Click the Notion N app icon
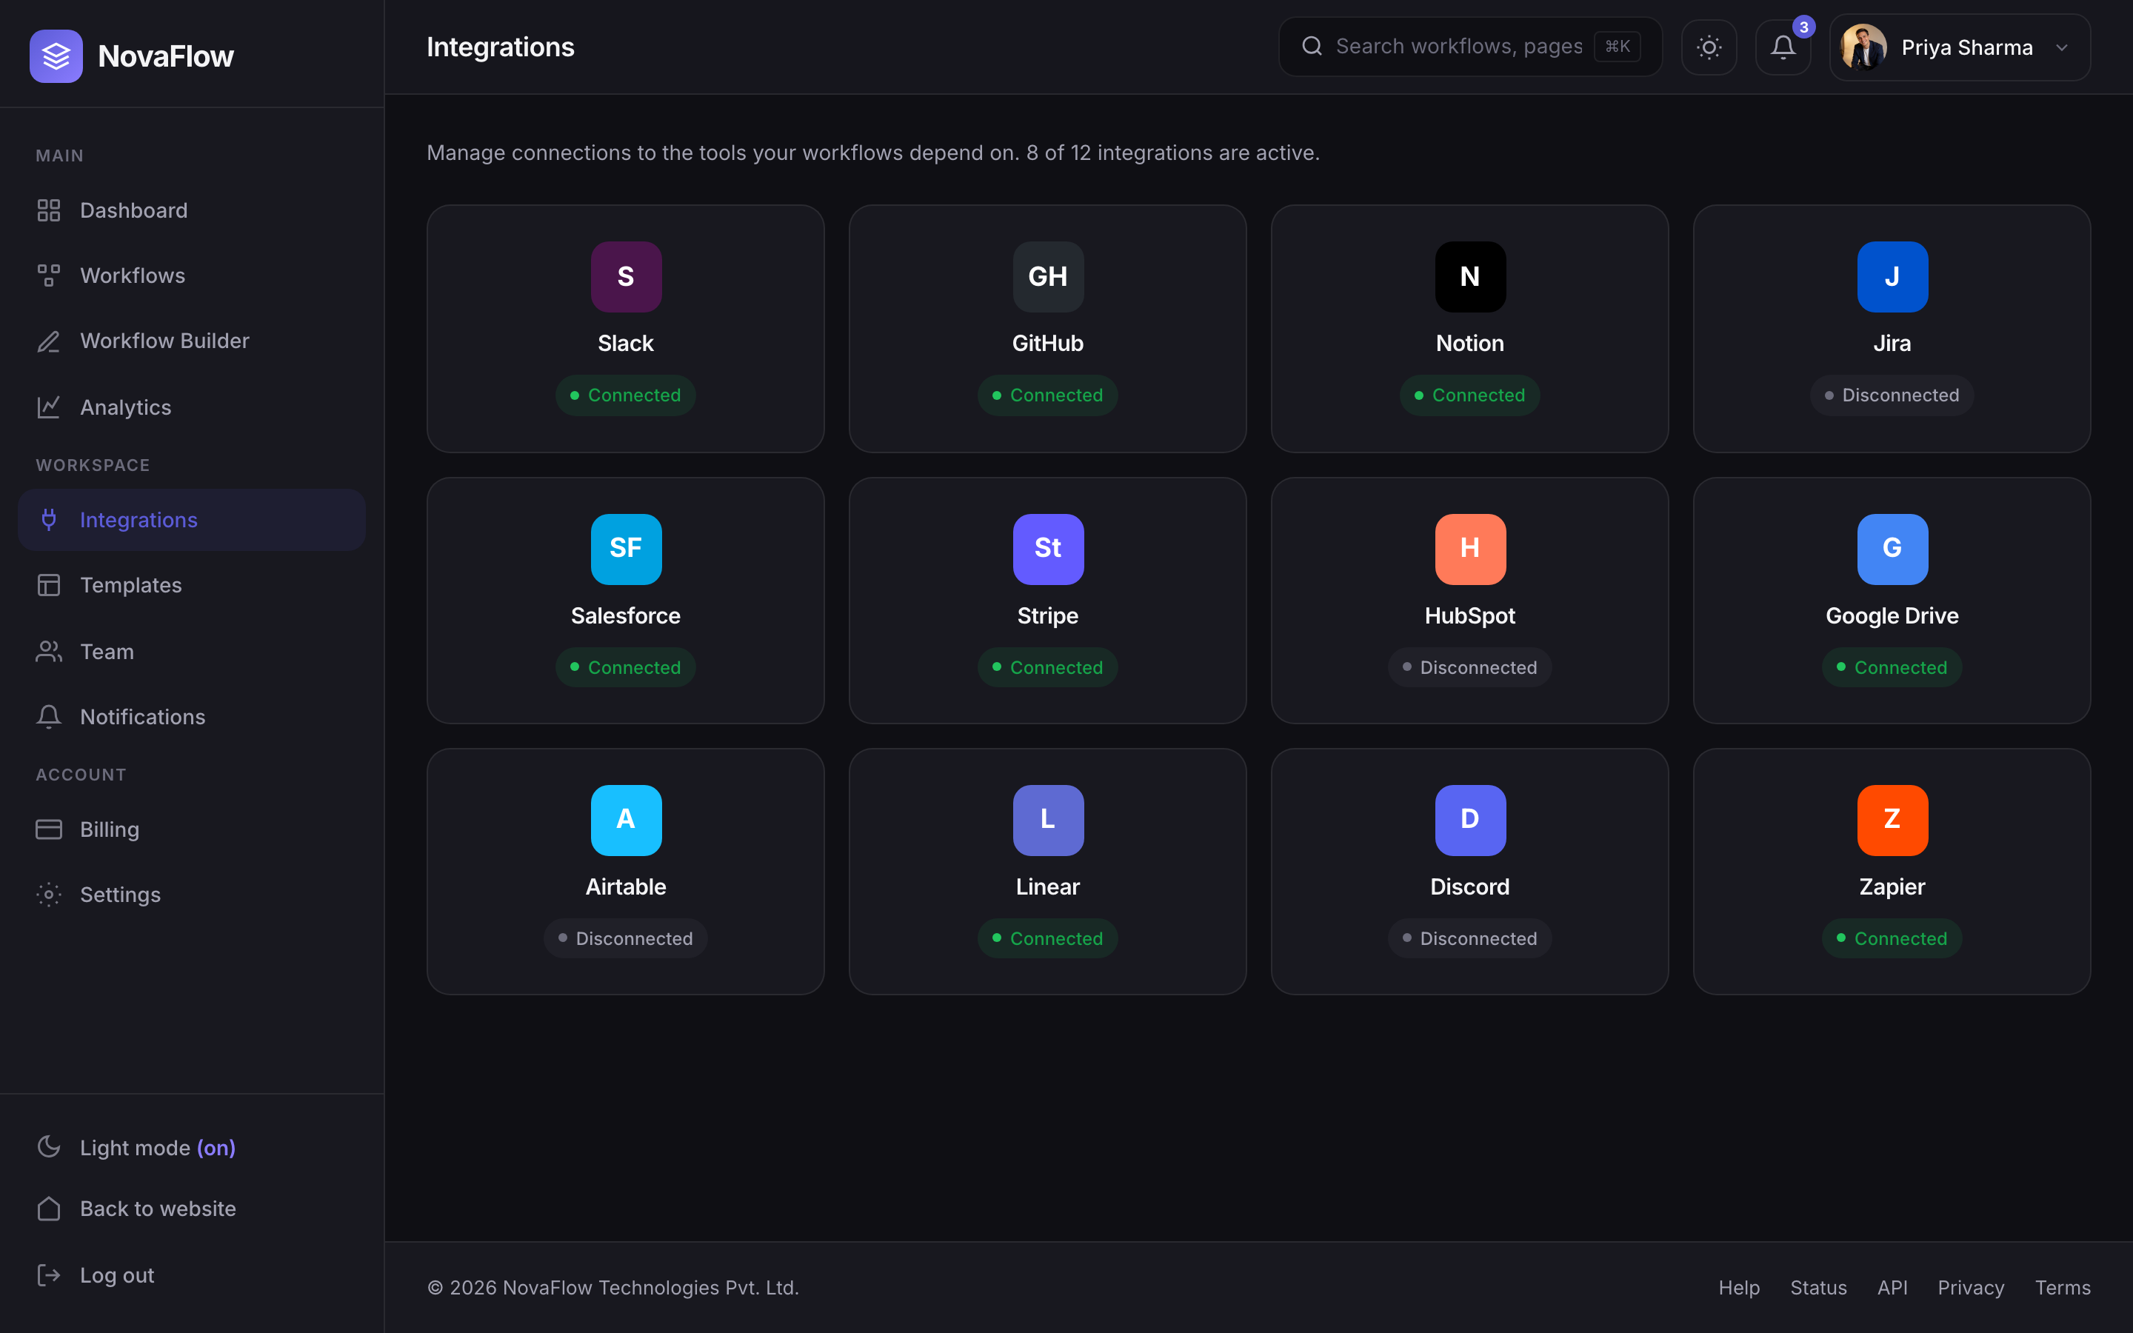This screenshot has width=2133, height=1333. tap(1470, 277)
